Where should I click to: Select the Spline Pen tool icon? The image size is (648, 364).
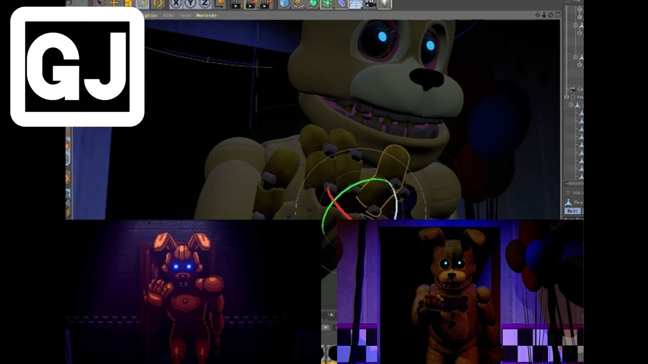coord(299,4)
